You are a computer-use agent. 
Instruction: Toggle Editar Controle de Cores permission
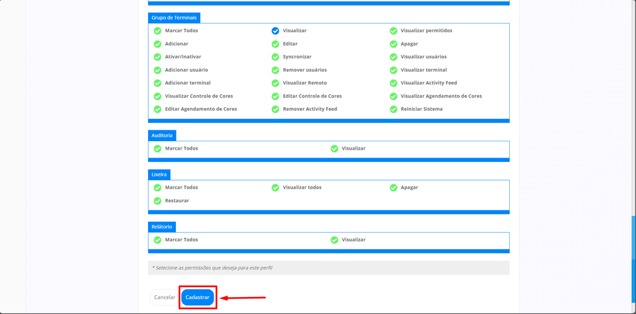coord(276,96)
